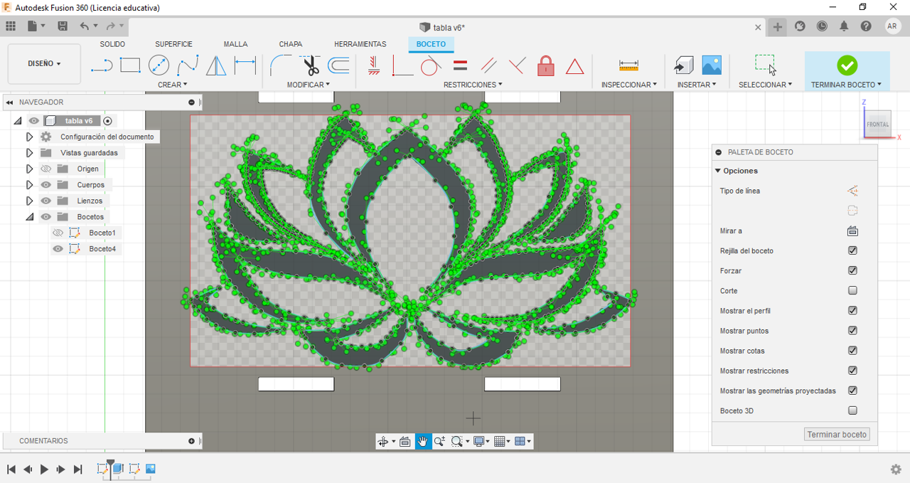Toggle Rejilla del boceto checkbox
Screen dimensions: 910x483
tap(852, 250)
